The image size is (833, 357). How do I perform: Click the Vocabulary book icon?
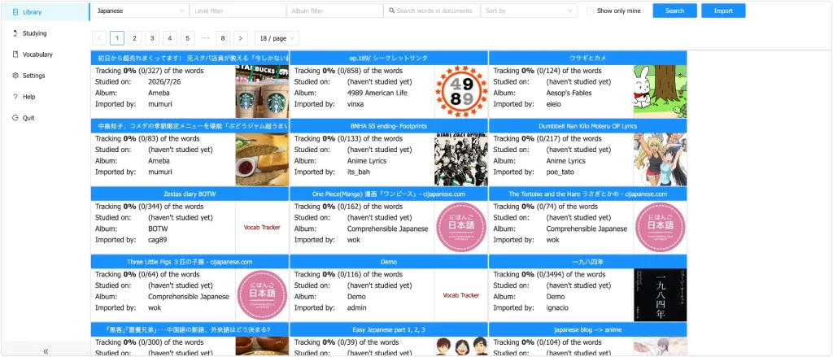click(x=15, y=54)
